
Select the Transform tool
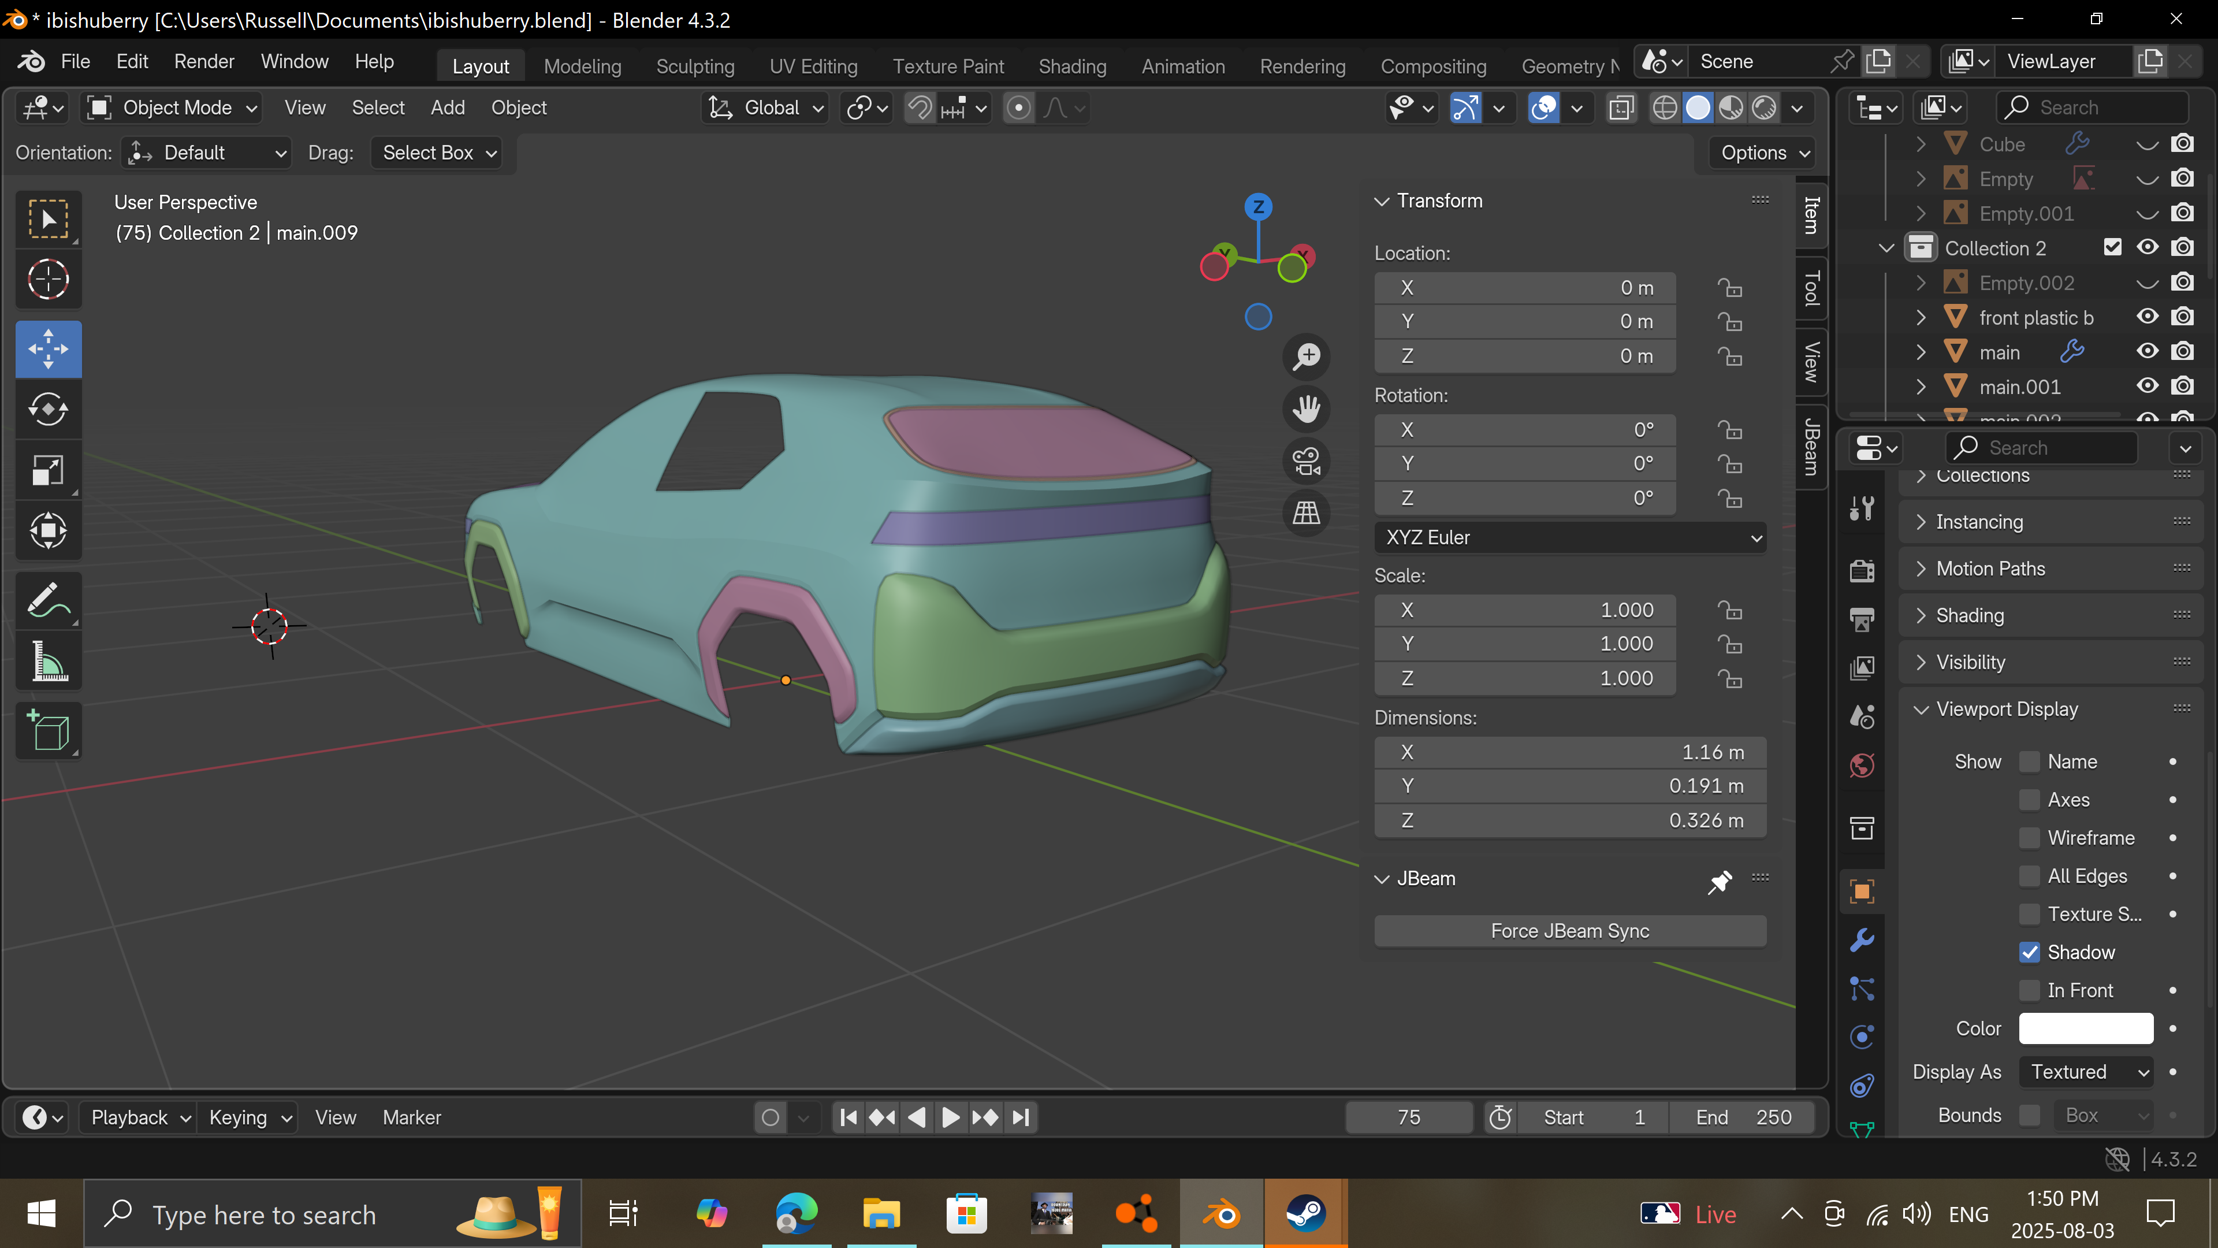48,530
